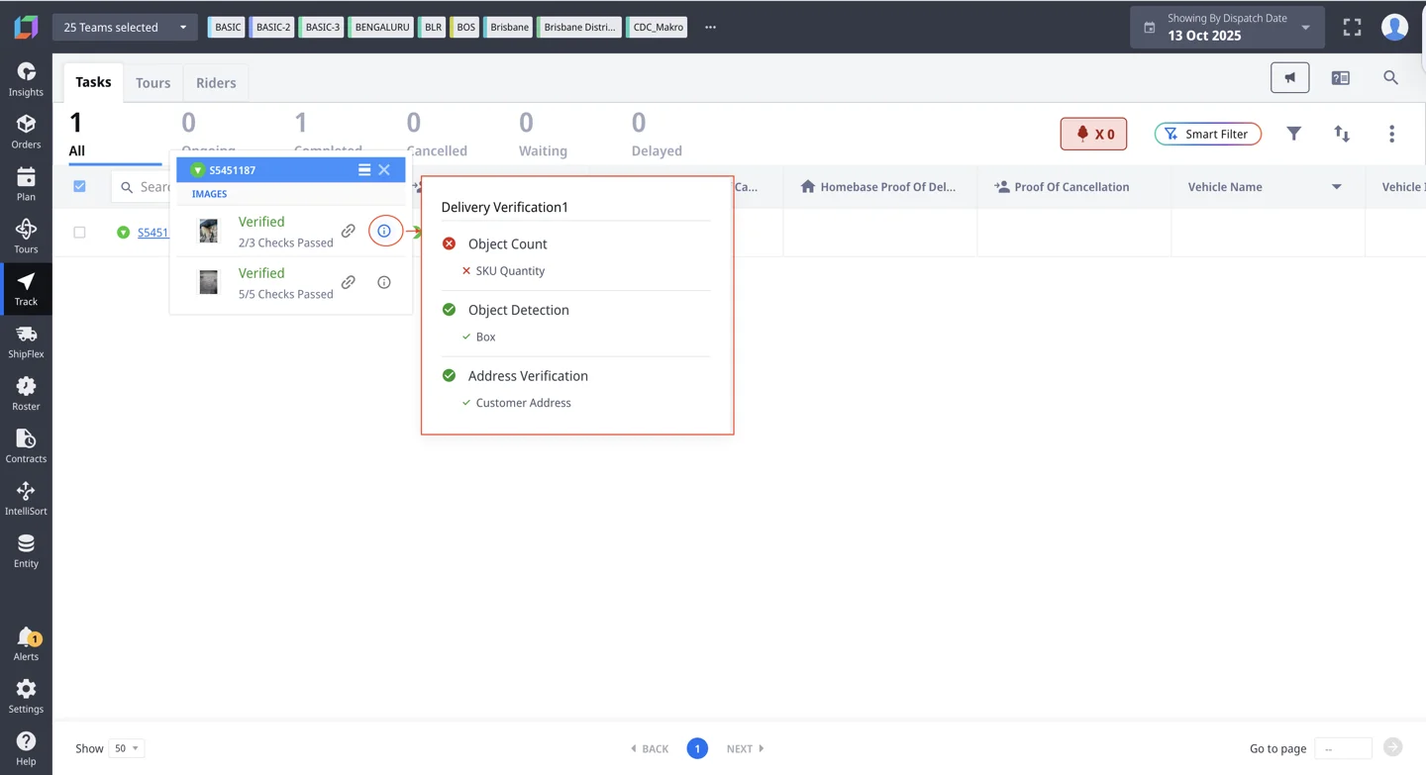The width and height of the screenshot is (1426, 775).
Task: Open the filter icon above the task list
Action: [1294, 134]
